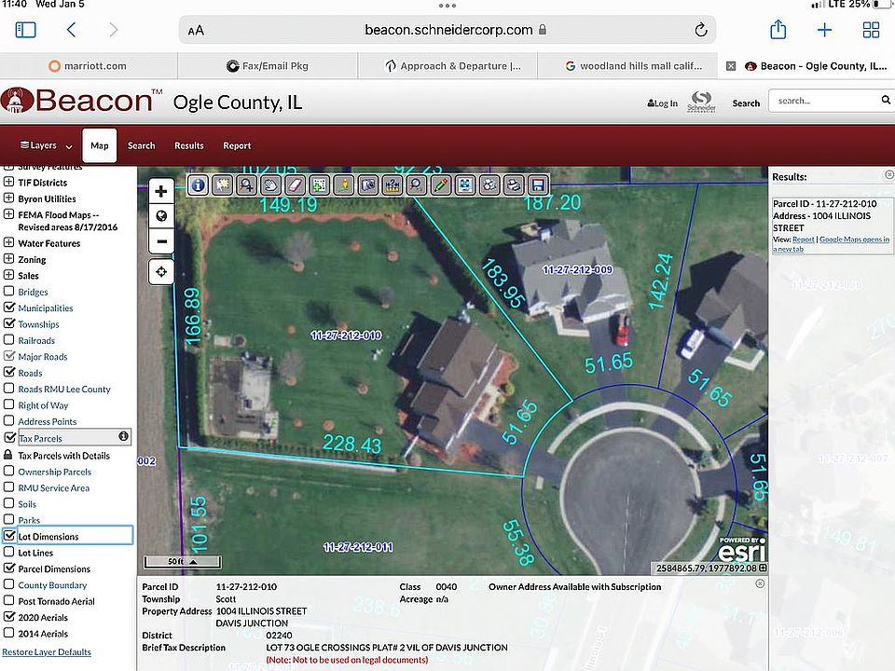This screenshot has width=895, height=671.
Task: Expand the Water Features group
Action: click(9, 242)
